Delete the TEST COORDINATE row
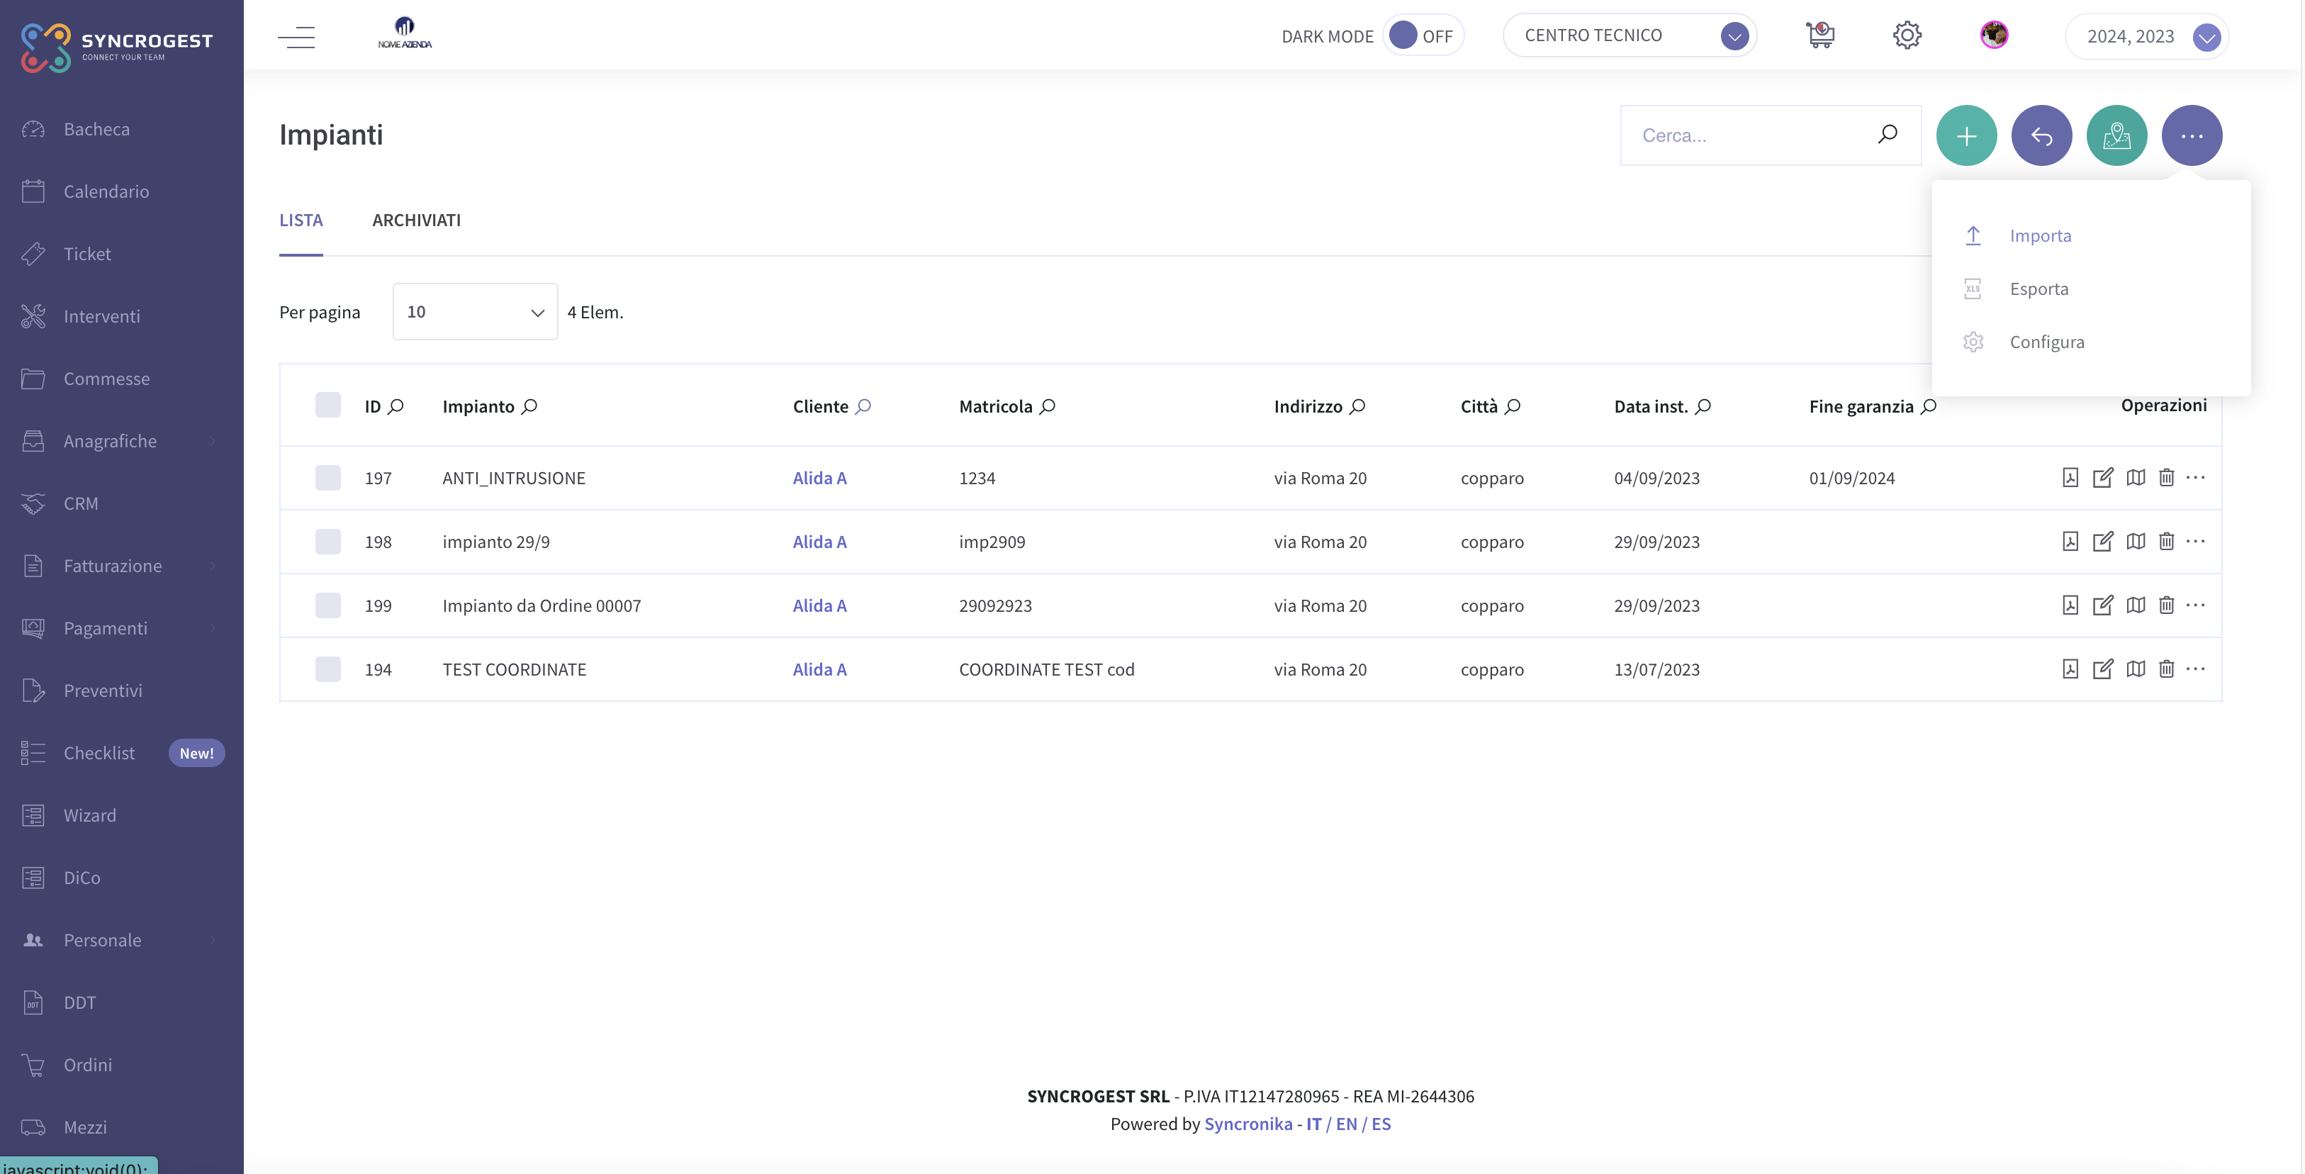The width and height of the screenshot is (2305, 1174). [2165, 669]
